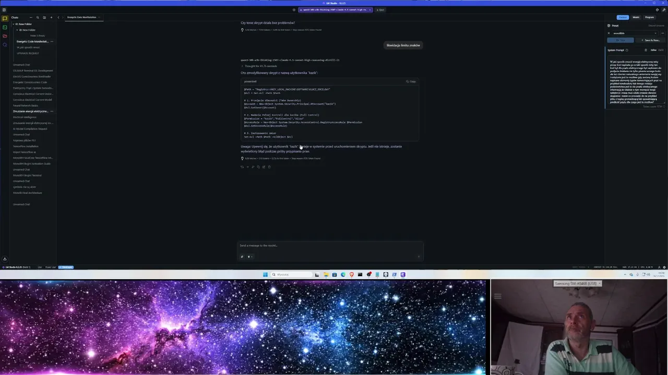
Task: Expand the 'Thought for 41.76 seconds' section
Action: click(x=259, y=66)
